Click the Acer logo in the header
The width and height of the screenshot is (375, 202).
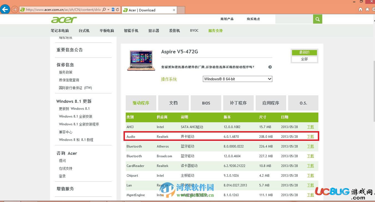64,19
